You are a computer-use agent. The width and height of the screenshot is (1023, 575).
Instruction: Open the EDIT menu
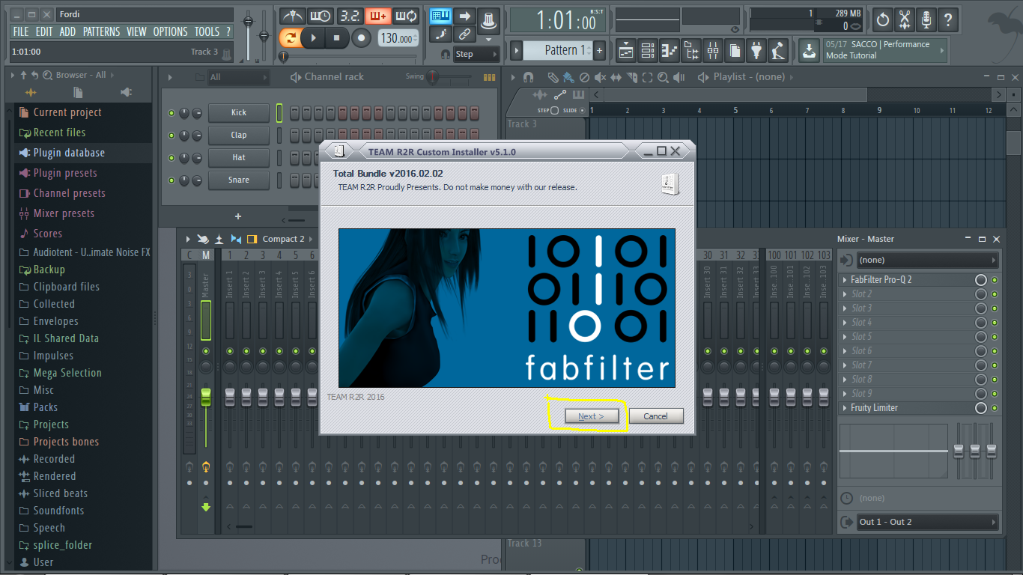pos(44,31)
